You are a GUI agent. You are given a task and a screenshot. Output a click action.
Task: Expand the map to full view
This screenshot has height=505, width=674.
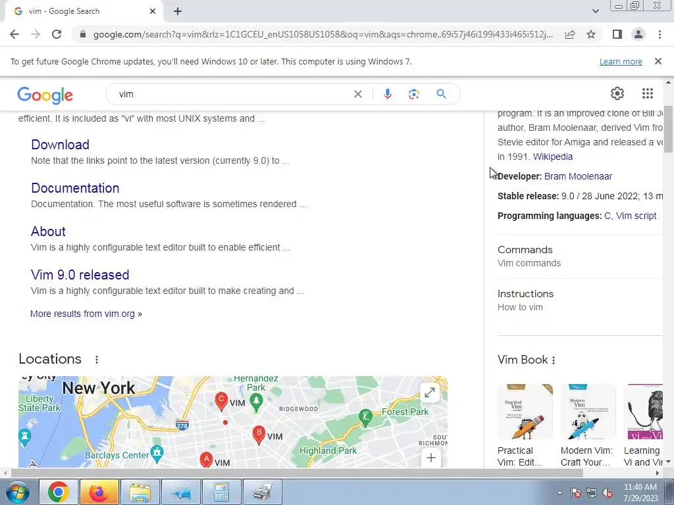[429, 393]
